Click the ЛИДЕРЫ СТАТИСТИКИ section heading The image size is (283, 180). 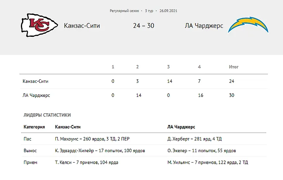click(x=47, y=115)
